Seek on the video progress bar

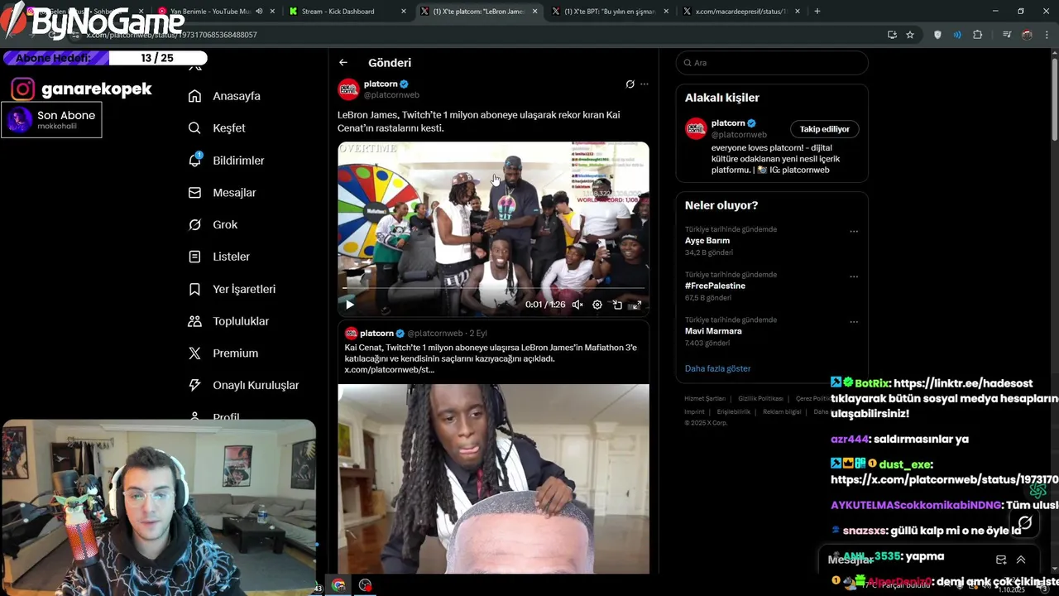coord(494,288)
